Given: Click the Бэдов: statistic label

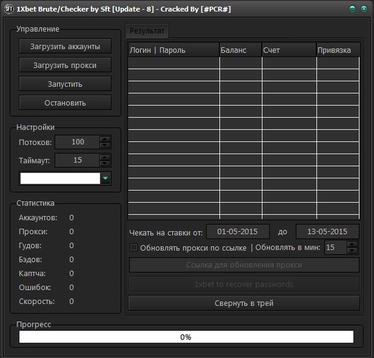Looking at the screenshot, I should click(30, 260).
